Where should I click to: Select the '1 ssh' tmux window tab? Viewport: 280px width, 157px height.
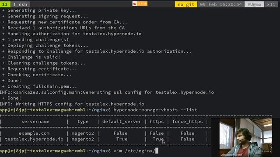pyautogui.click(x=20, y=4)
